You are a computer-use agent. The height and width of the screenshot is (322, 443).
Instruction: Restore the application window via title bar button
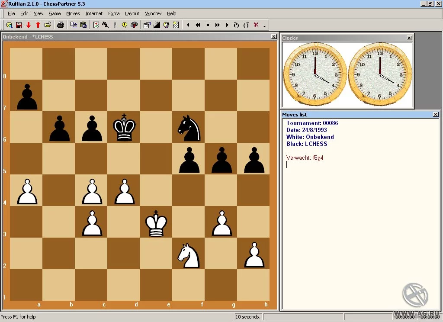click(x=430, y=3)
